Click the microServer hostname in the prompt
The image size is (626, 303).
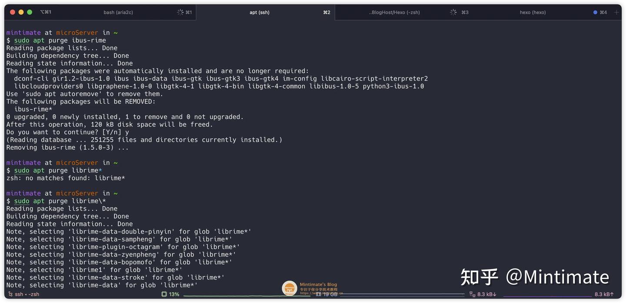coord(77,32)
